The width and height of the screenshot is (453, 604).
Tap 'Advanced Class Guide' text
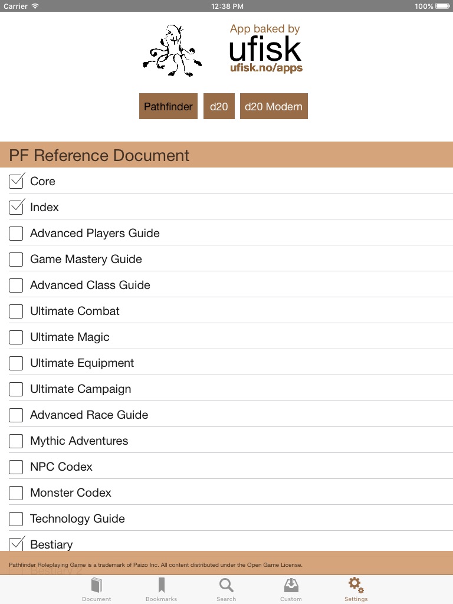[x=90, y=285]
